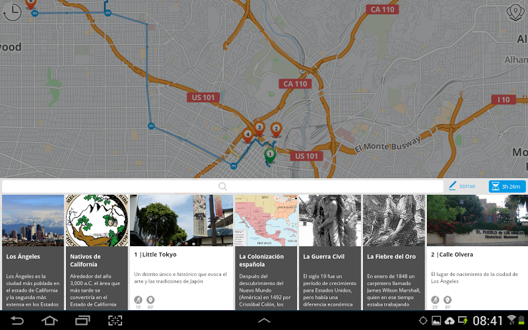Open the cloud upload notification icon
The height and width of the screenshot is (330, 528).
point(449,321)
